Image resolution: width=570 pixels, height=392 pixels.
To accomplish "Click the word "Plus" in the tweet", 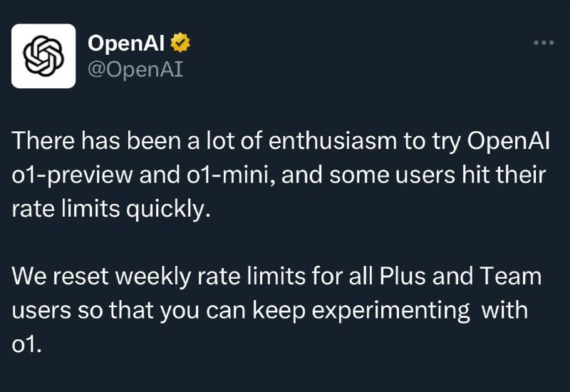I will [x=403, y=276].
